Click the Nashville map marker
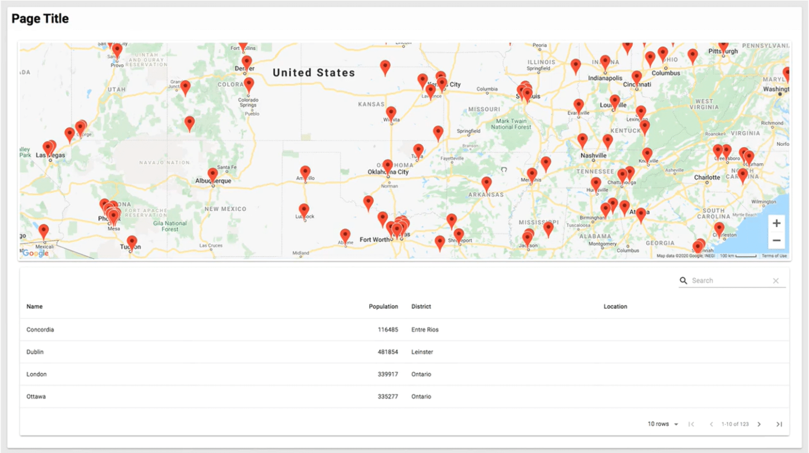This screenshot has width=809, height=453. click(582, 140)
